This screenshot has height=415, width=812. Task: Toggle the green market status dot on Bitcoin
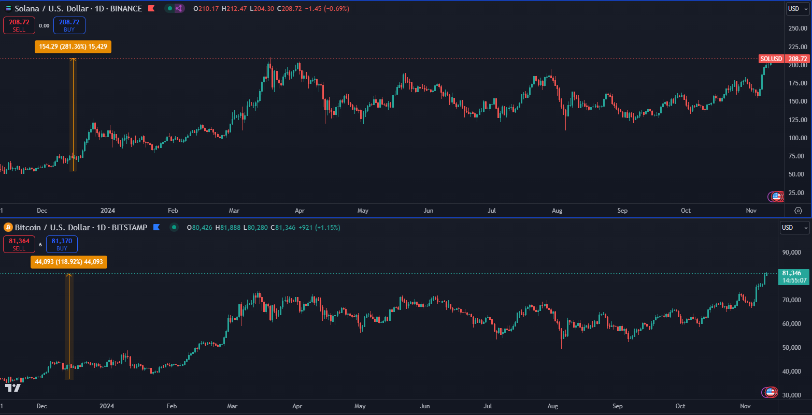pos(174,227)
